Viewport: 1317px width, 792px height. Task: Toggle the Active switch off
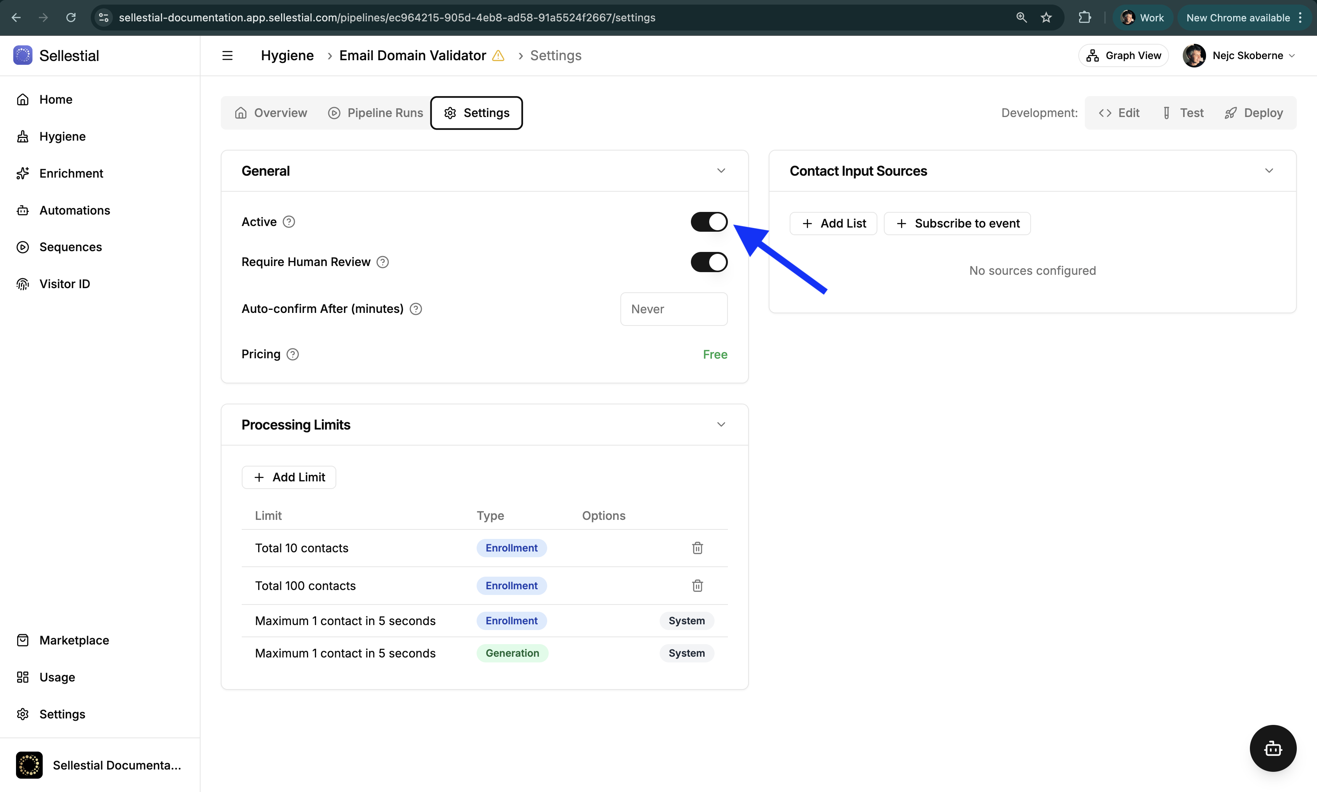tap(709, 222)
